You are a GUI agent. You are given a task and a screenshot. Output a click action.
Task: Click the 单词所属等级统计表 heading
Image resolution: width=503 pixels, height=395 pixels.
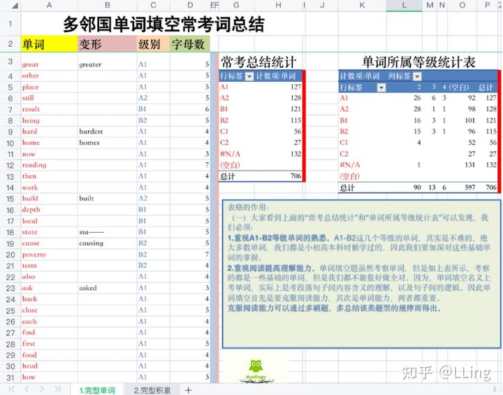click(x=418, y=62)
